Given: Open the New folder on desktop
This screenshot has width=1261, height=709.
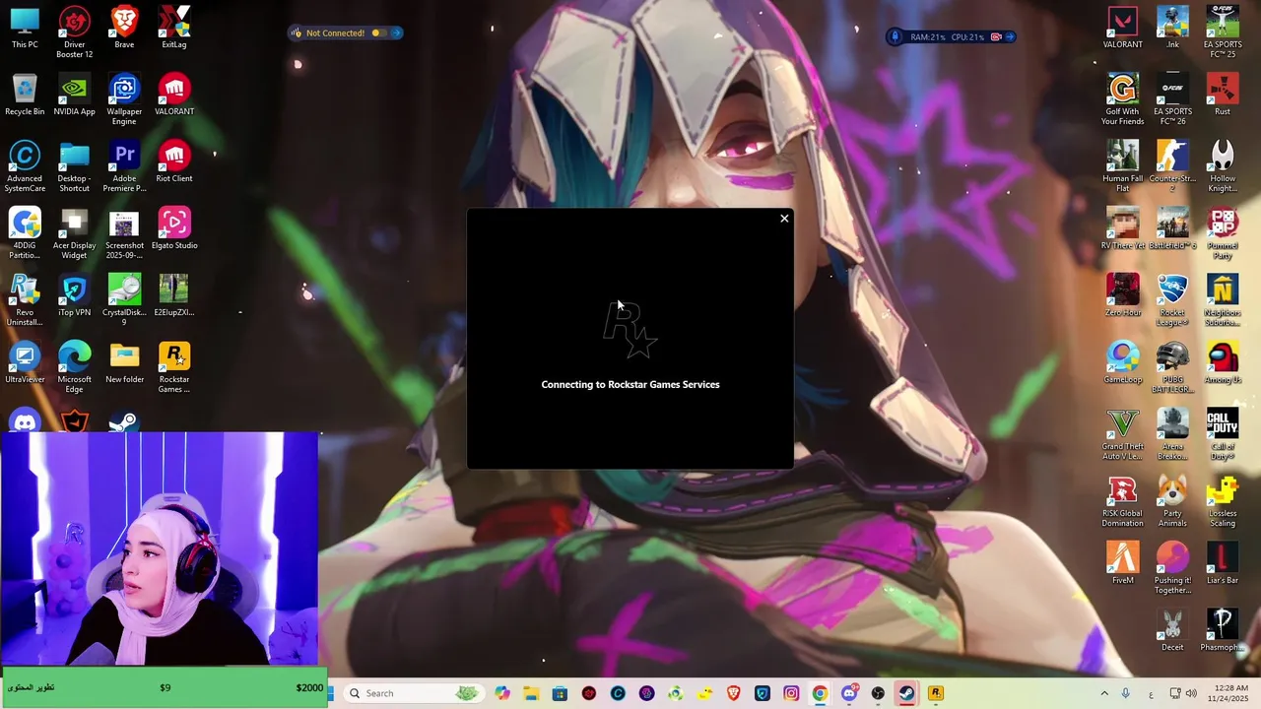Looking at the screenshot, I should [x=124, y=362].
